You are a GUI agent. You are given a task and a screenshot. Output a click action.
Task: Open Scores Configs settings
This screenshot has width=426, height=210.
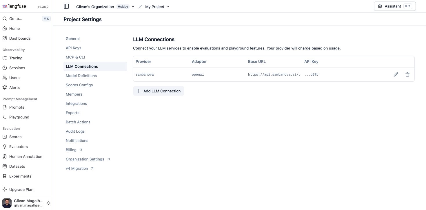[95, 85]
